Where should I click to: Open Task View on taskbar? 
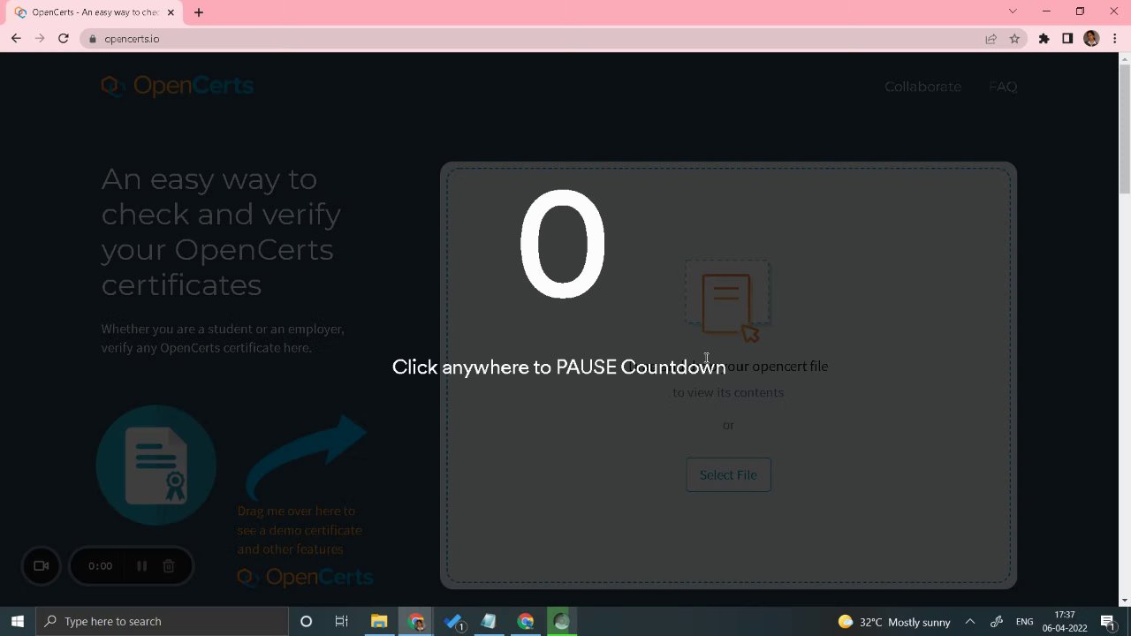[341, 622]
